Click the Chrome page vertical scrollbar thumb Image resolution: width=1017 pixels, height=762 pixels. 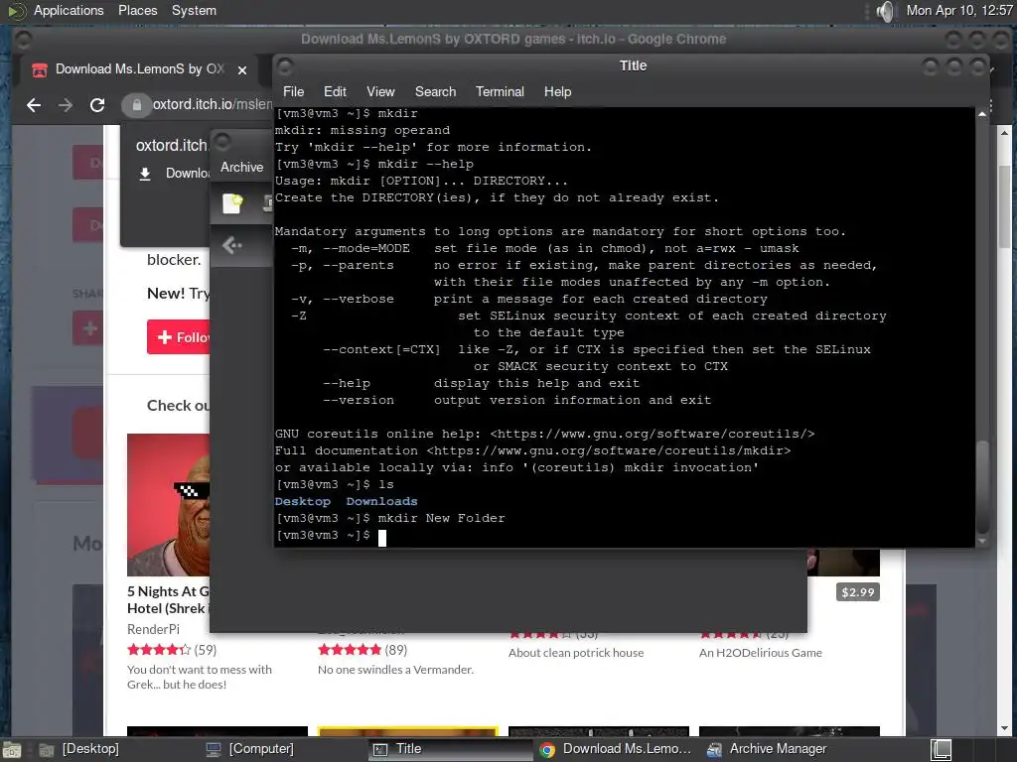(x=1005, y=206)
